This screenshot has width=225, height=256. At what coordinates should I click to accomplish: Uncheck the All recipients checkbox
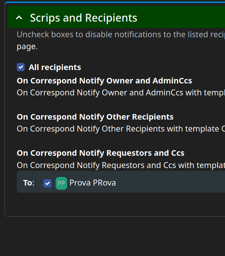(x=21, y=67)
